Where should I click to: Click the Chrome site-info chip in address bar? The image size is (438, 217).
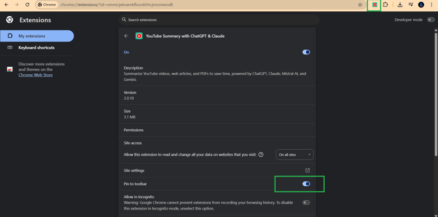point(47,5)
